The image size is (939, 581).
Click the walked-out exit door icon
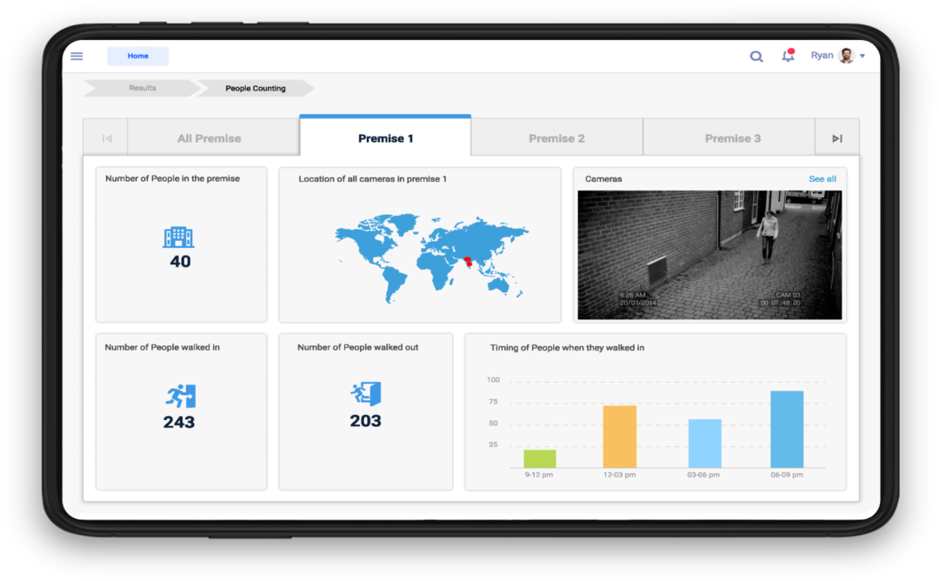pyautogui.click(x=366, y=394)
